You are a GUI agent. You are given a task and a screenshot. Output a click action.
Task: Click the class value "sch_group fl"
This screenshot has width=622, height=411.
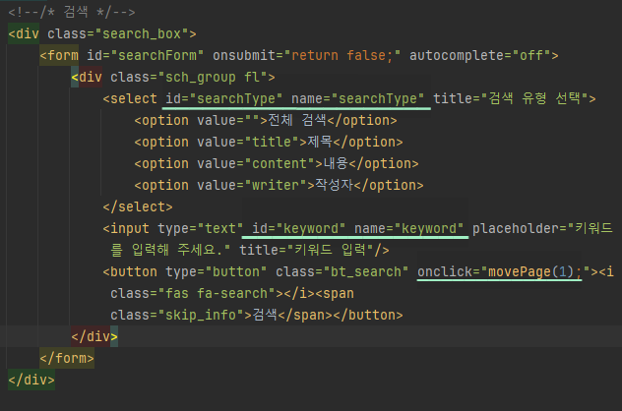tap(213, 77)
